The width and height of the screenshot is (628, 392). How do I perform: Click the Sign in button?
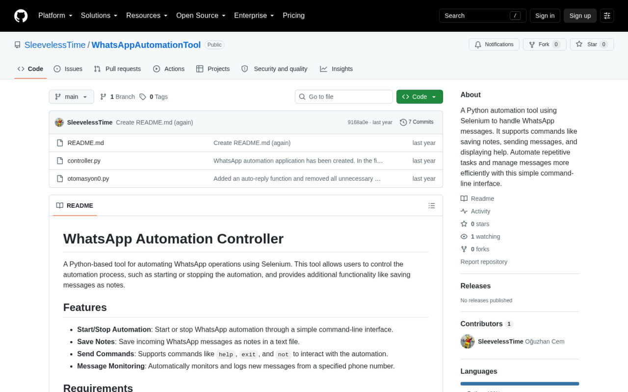[545, 16]
